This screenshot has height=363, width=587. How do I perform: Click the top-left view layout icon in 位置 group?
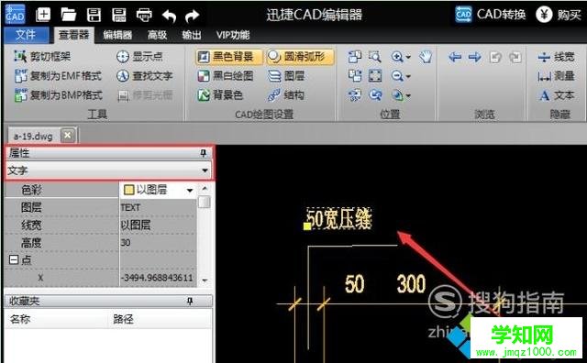355,57
